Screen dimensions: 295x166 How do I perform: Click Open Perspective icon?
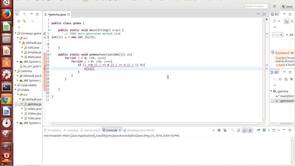[x=275, y=6]
